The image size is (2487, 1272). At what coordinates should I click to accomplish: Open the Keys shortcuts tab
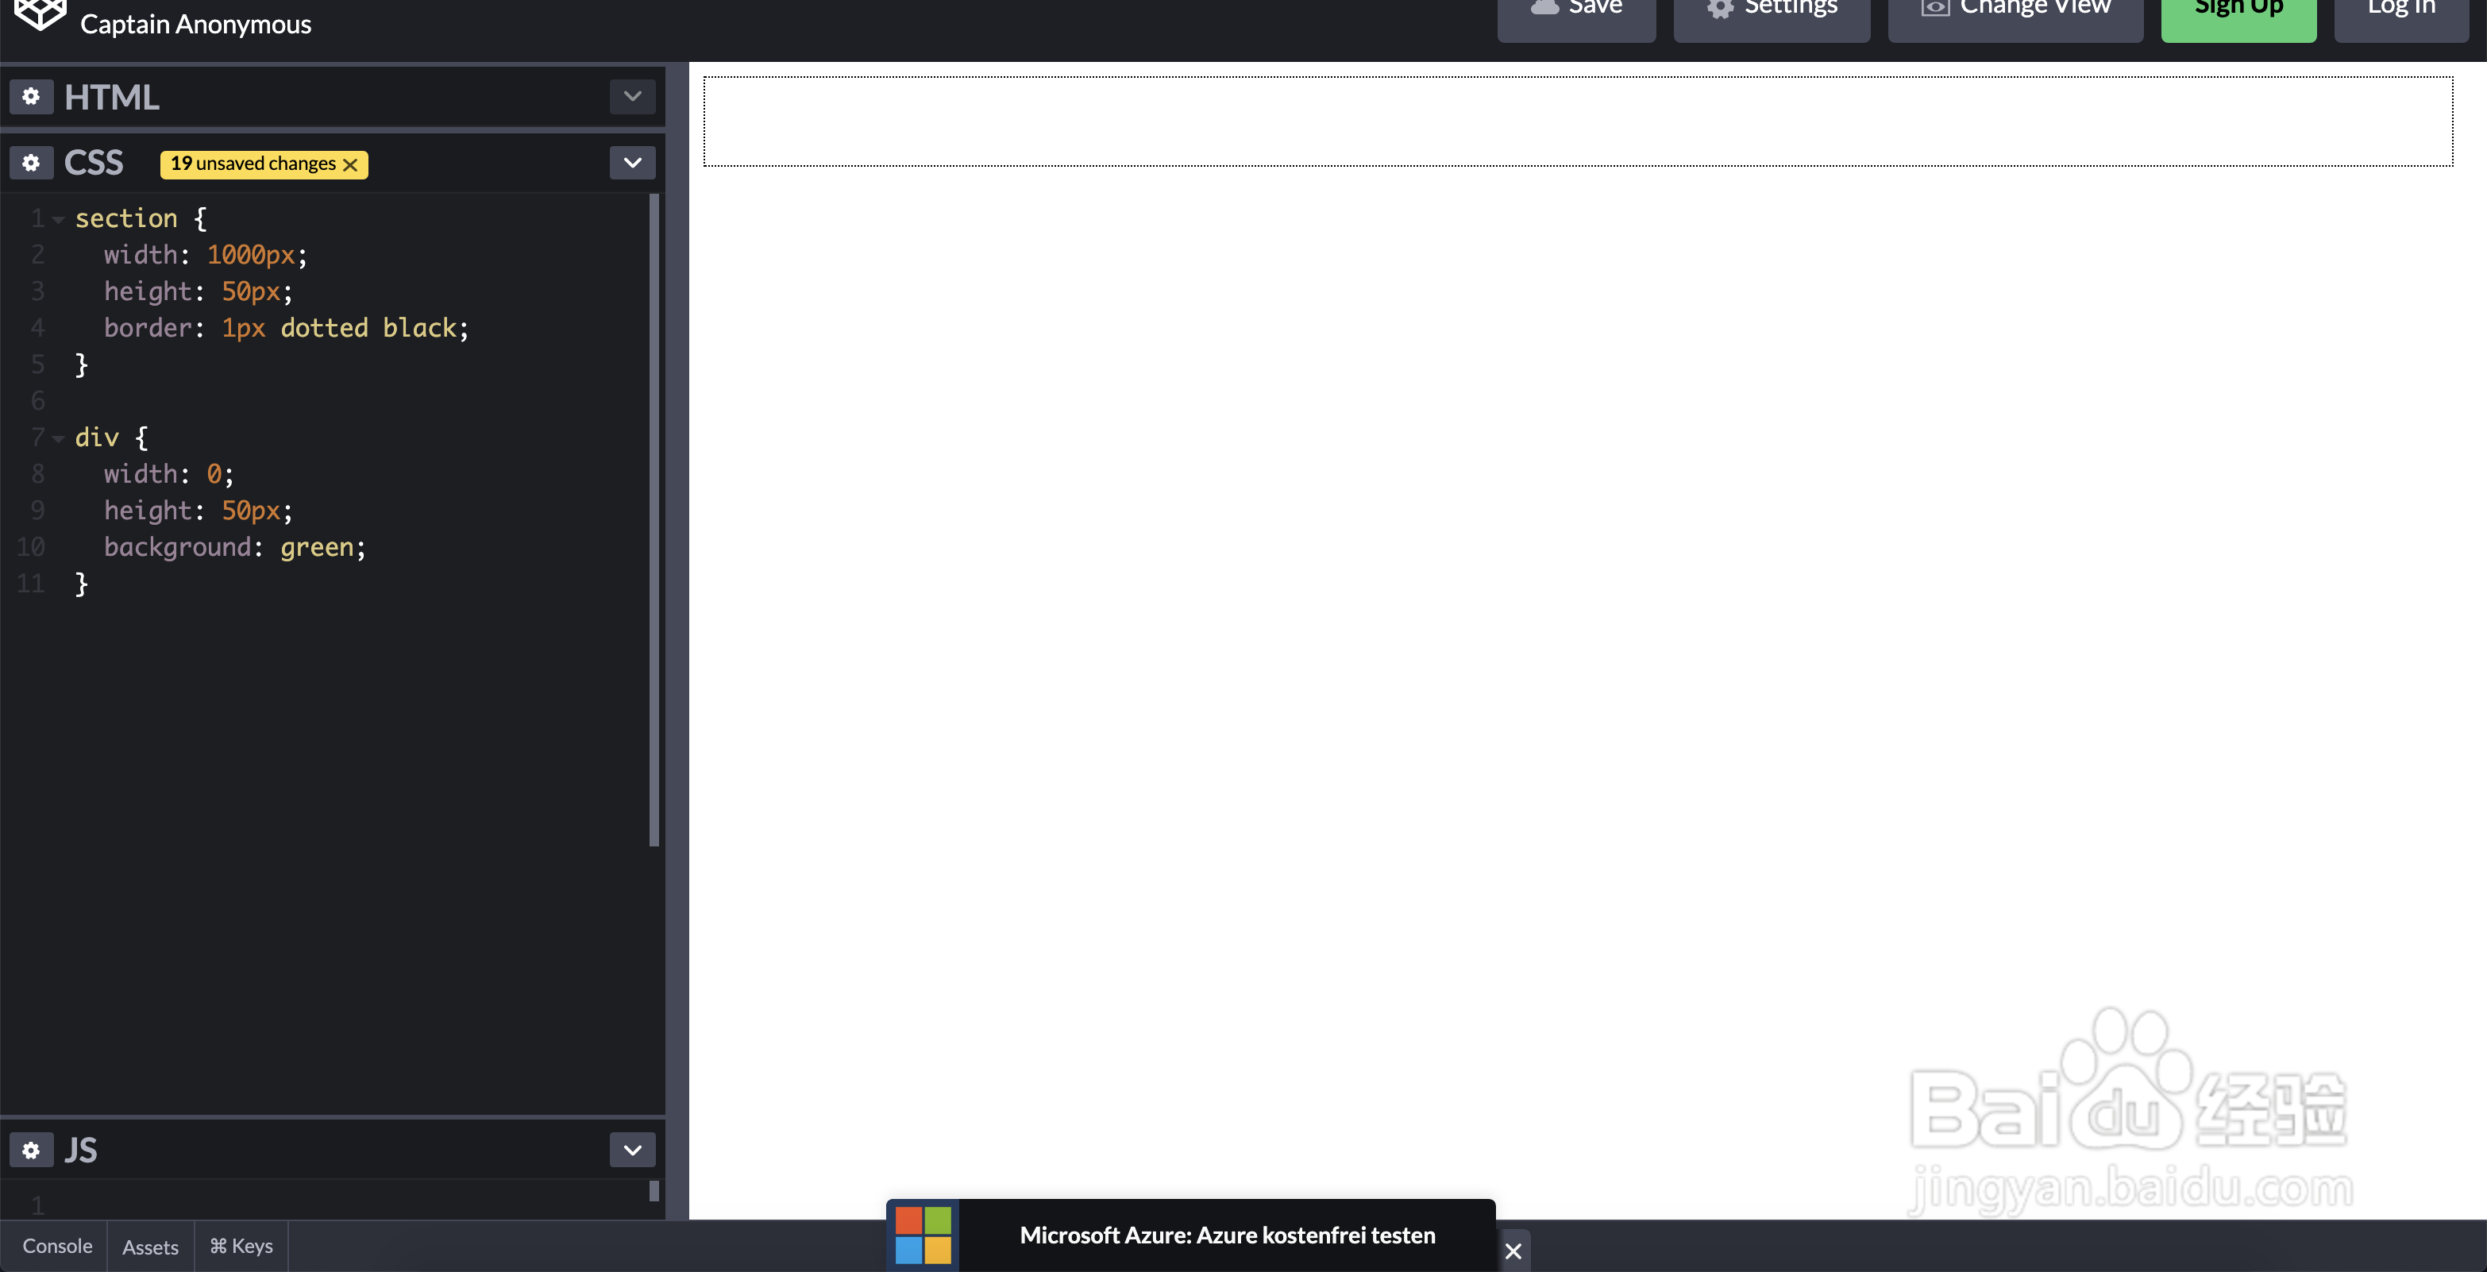point(241,1246)
